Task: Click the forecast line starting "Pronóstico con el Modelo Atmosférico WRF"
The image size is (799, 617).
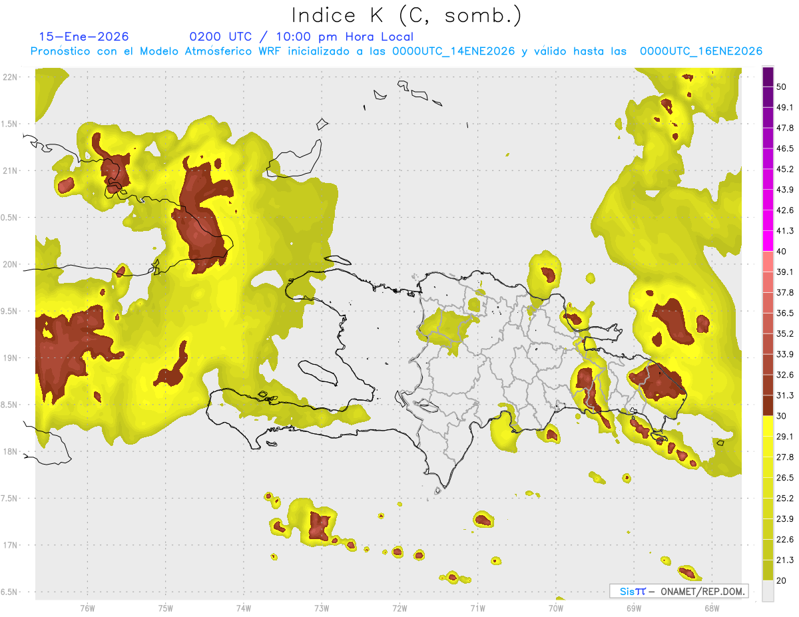Action: click(x=396, y=51)
